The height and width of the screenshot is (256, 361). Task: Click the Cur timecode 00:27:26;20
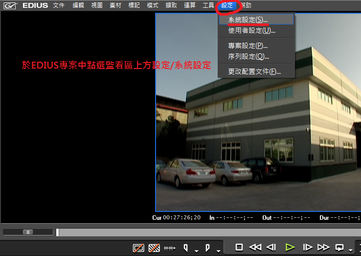(x=181, y=217)
